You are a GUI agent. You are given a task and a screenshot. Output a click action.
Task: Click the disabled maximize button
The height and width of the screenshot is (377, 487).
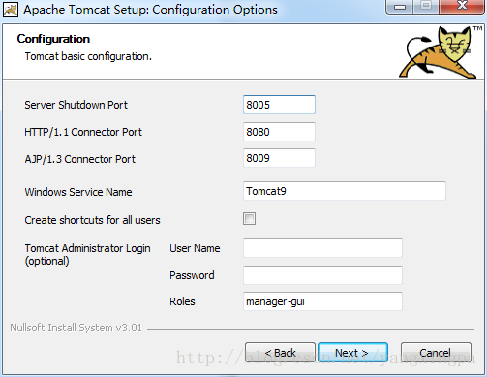[x=426, y=6]
